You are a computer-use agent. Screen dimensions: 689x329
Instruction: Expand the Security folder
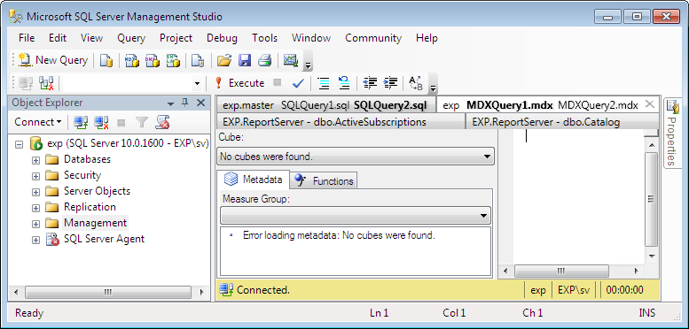point(35,176)
